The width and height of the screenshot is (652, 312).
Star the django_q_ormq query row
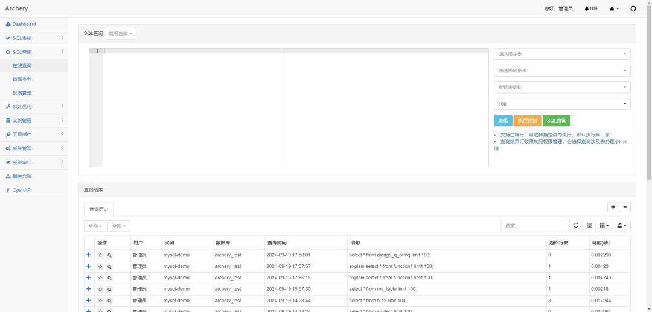click(x=101, y=255)
